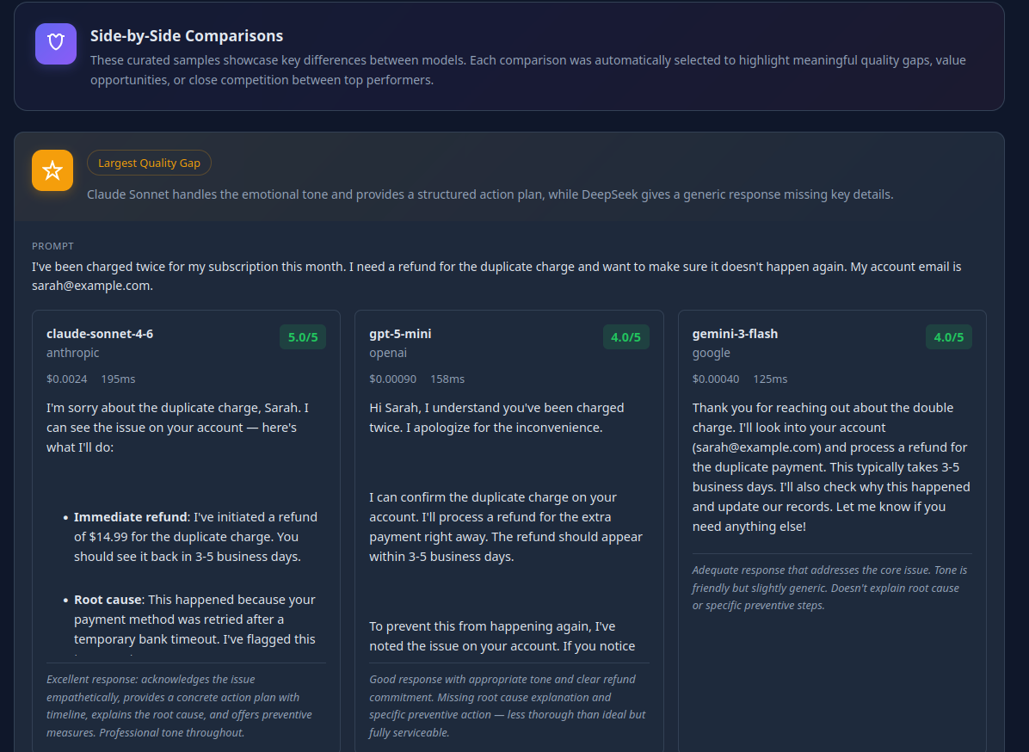Viewport: 1029px width, 752px height.
Task: Click the openai provider label
Action: (388, 353)
